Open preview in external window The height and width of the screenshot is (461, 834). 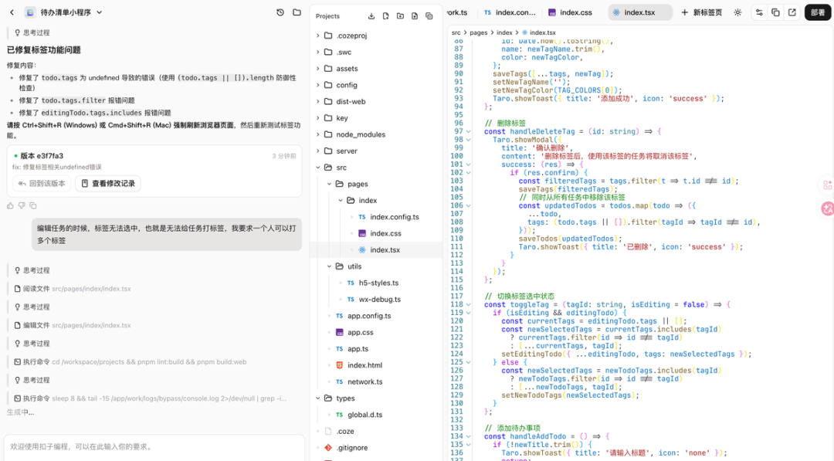pos(792,12)
